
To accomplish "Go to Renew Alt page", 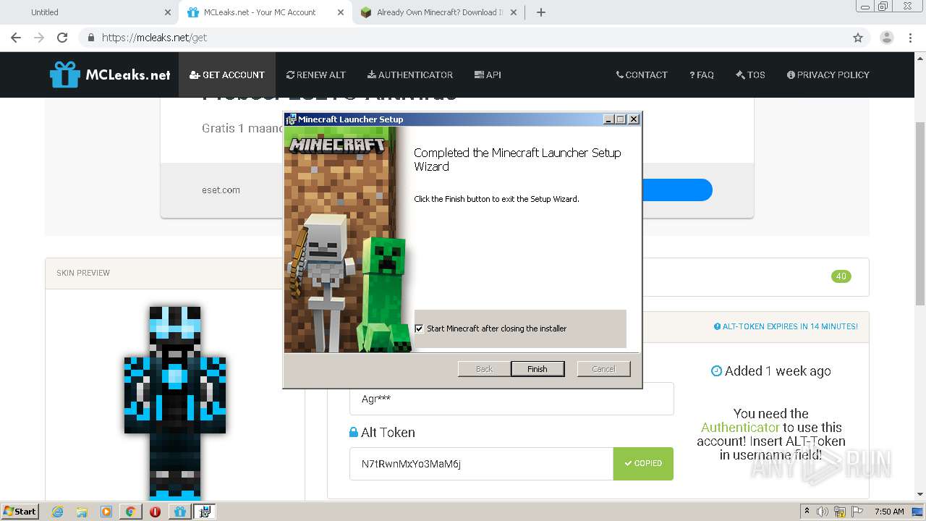I will pyautogui.click(x=316, y=75).
